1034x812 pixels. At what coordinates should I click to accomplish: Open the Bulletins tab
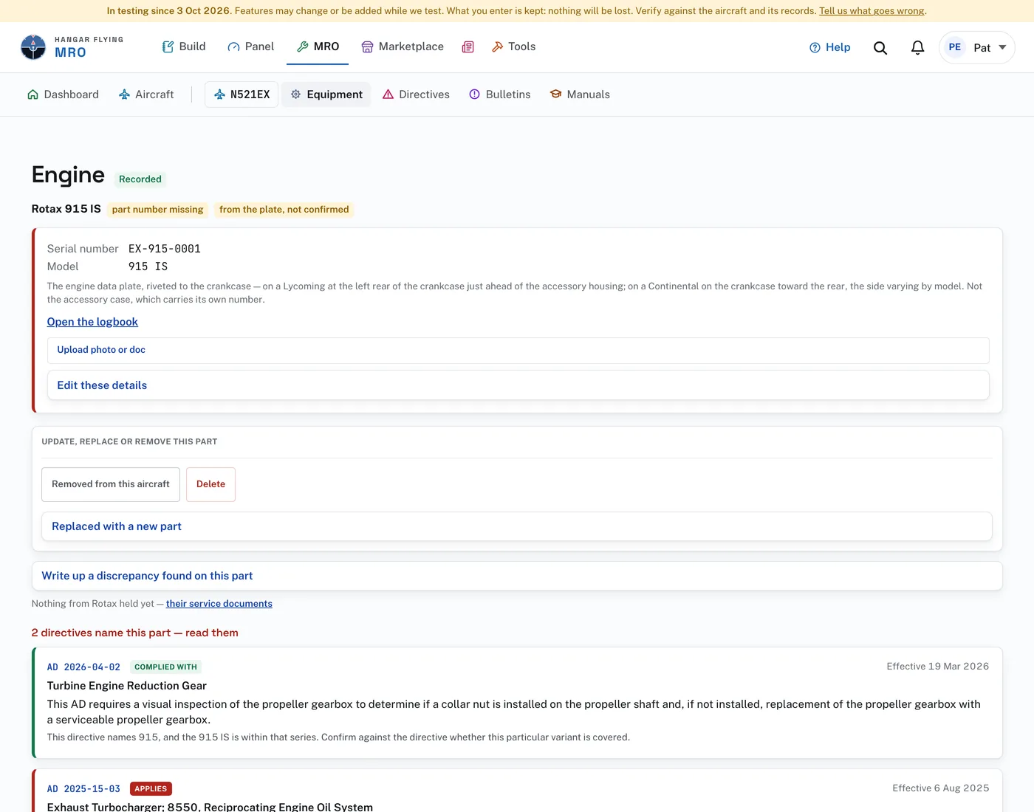pos(500,94)
